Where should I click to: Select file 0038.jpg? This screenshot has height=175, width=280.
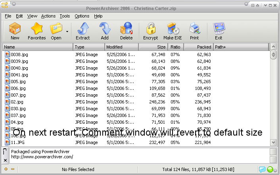[x=19, y=54]
